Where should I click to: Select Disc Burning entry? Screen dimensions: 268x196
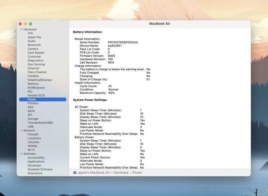click(x=36, y=64)
